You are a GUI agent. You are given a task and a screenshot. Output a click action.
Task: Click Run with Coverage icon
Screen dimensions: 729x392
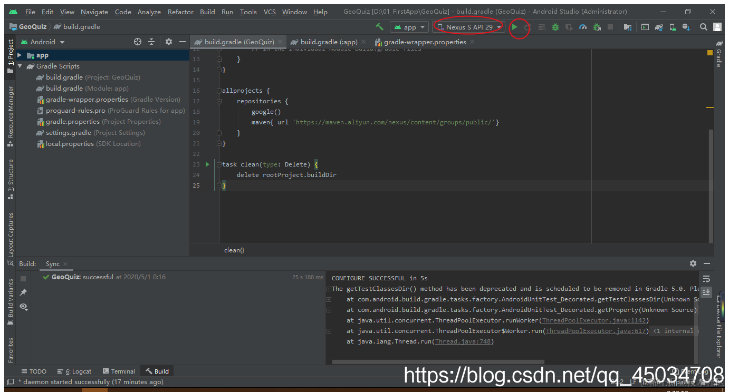[x=569, y=27]
